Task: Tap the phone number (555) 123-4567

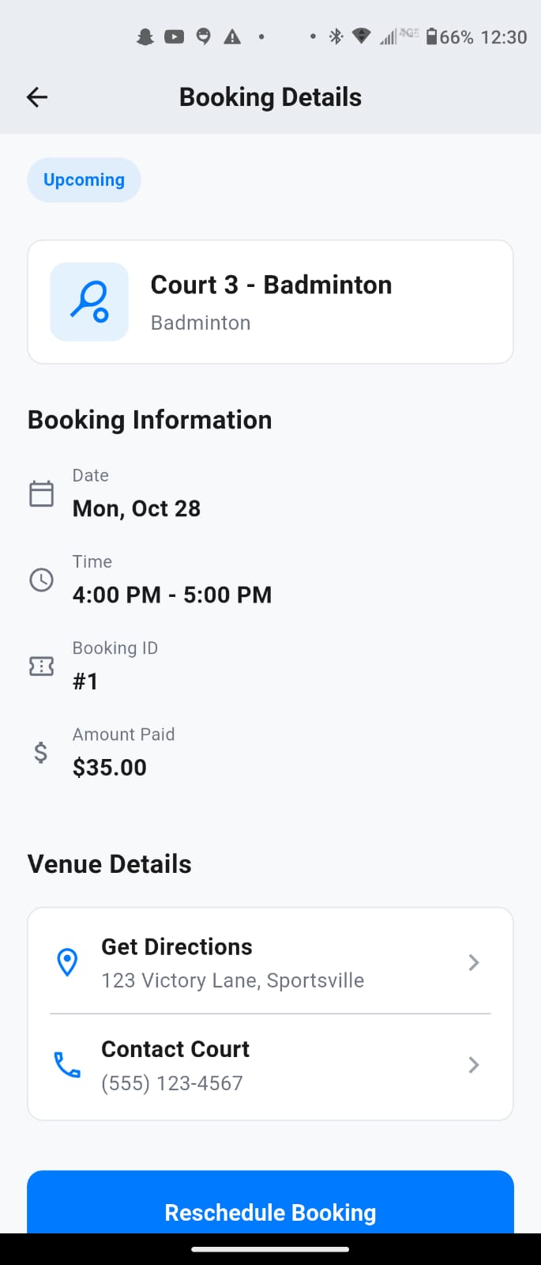Action: pyautogui.click(x=171, y=1083)
